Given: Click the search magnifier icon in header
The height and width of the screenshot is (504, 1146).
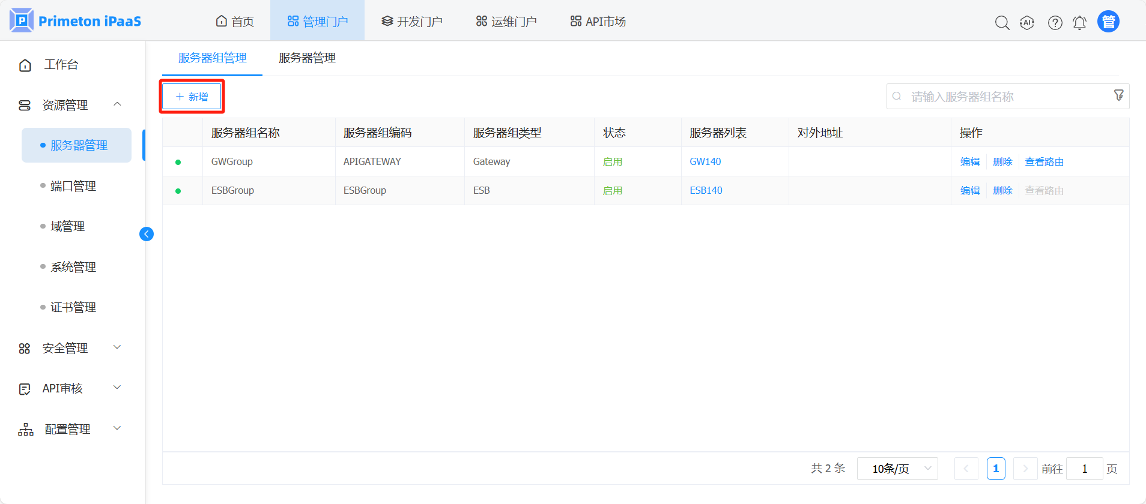Looking at the screenshot, I should pyautogui.click(x=1002, y=23).
